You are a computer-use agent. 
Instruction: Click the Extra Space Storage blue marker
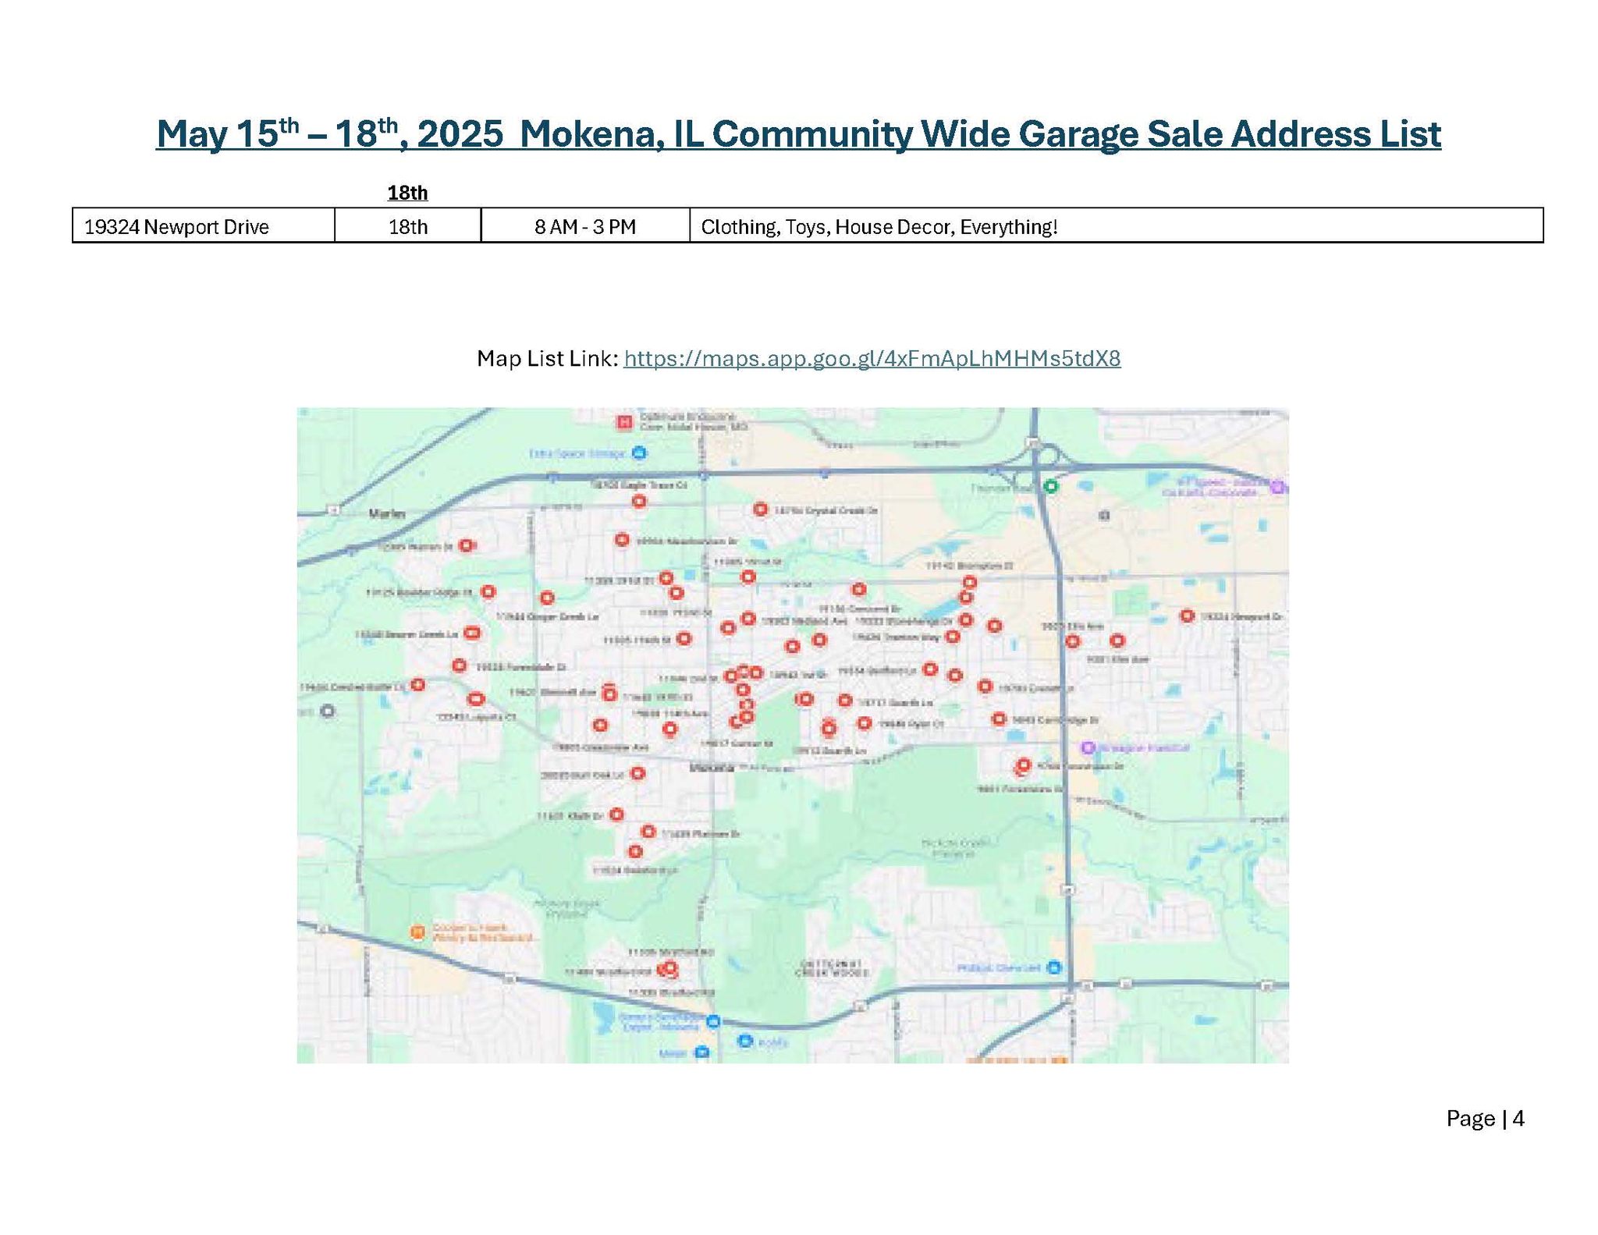[x=639, y=452]
